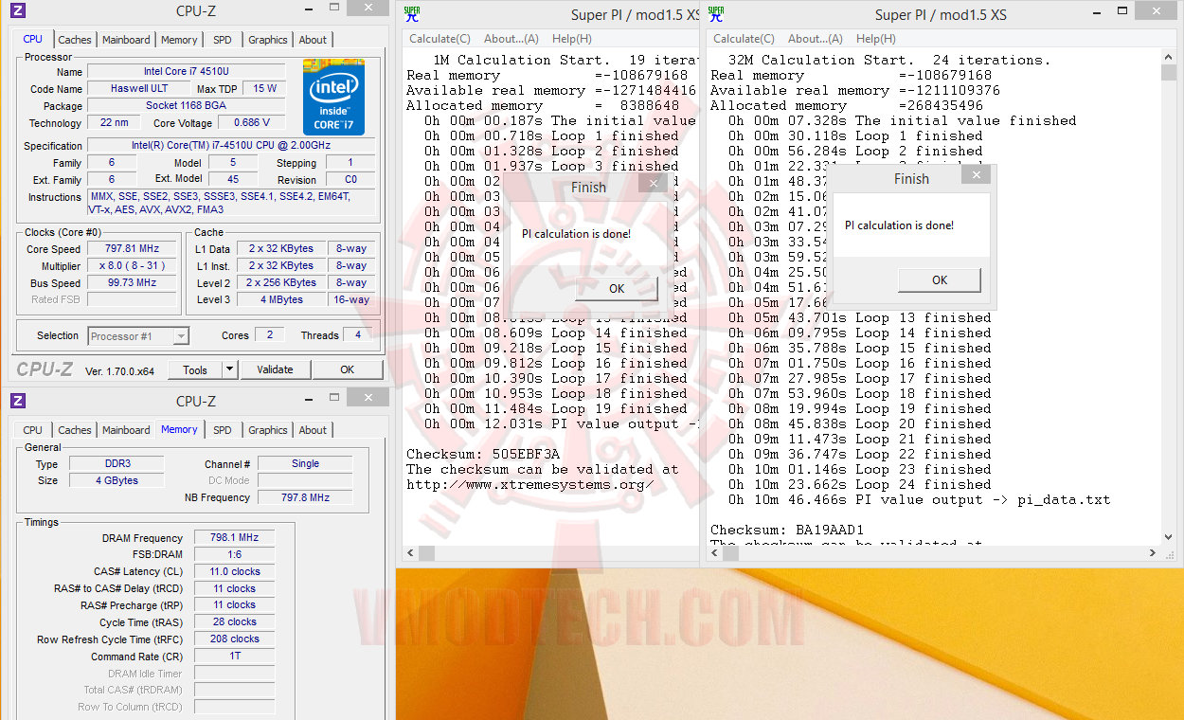Click the Multiplier value x 8.0 (8 - 31)

pos(132,266)
